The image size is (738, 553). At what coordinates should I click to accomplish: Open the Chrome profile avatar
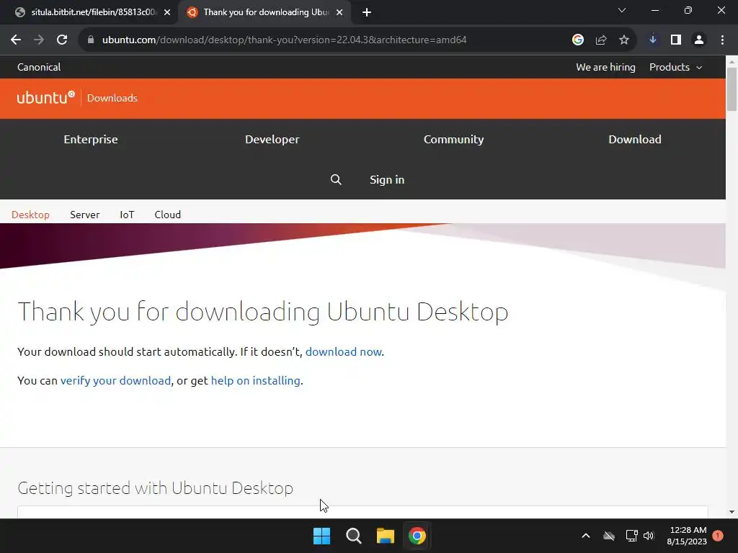tap(699, 40)
